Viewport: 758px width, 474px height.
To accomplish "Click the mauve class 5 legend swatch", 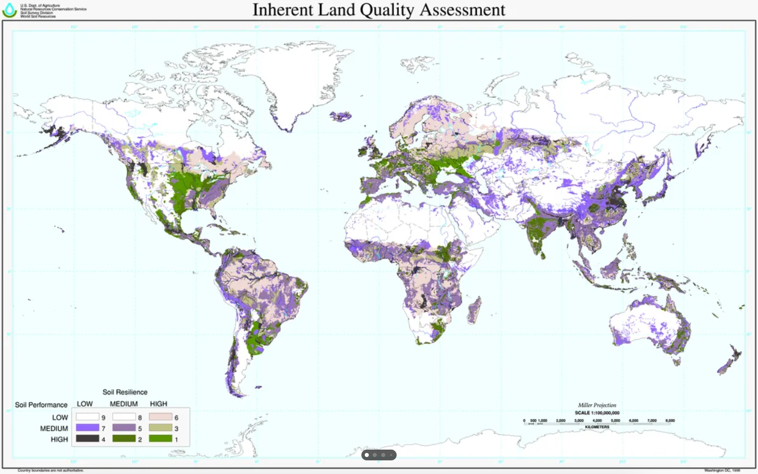I will pos(124,429).
